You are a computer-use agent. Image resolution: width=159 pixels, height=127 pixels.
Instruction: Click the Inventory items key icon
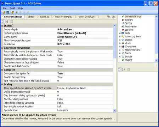click(x=123, y=36)
